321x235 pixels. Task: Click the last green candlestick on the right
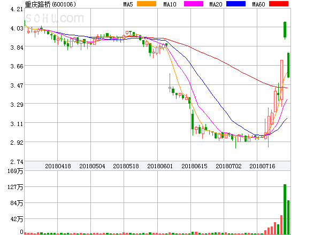tap(288, 65)
